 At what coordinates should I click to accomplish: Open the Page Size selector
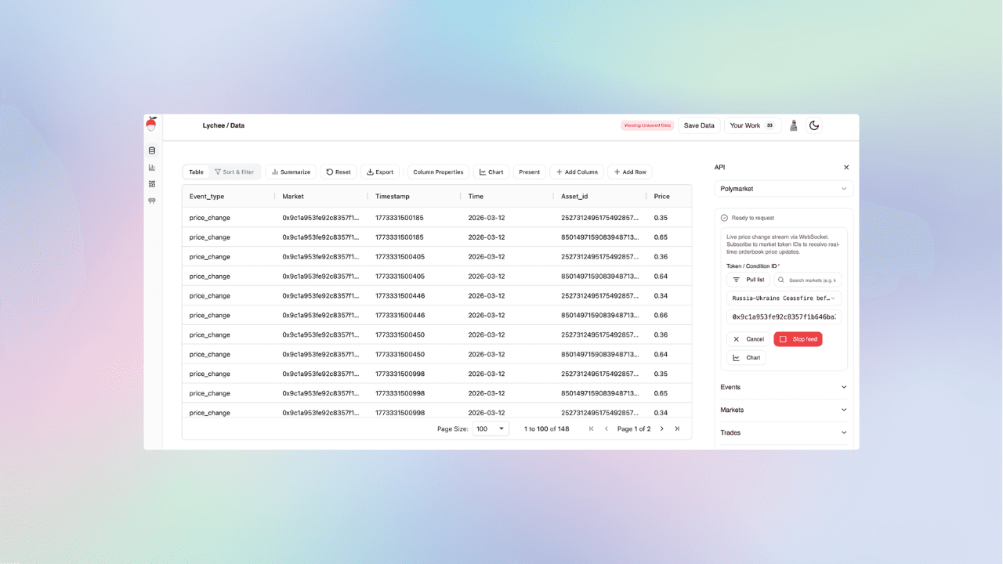point(490,428)
